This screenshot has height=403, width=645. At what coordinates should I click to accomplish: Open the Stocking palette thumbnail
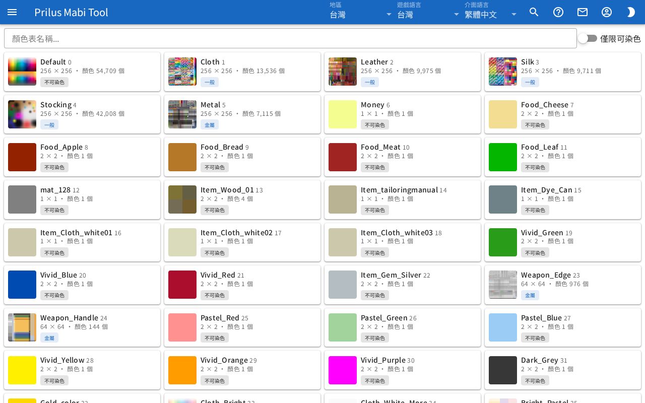pos(22,114)
